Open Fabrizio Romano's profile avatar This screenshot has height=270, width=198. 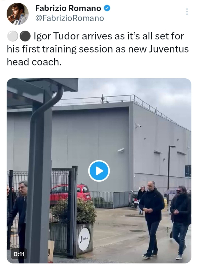click(x=18, y=14)
